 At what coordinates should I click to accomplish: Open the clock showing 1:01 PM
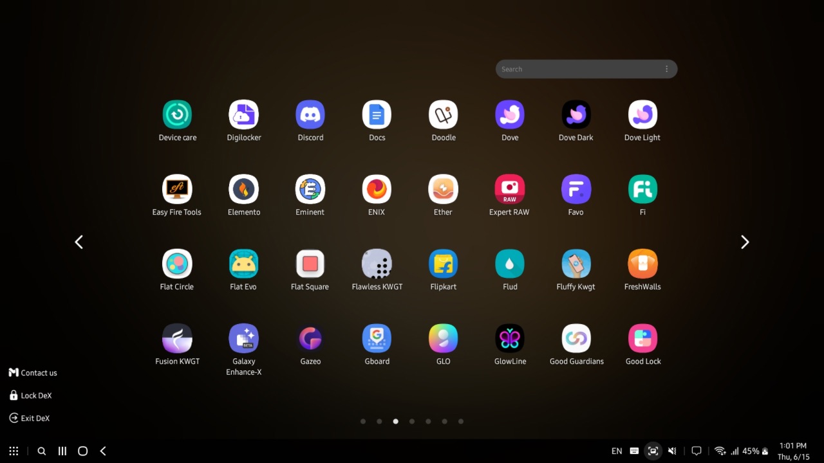click(x=792, y=451)
